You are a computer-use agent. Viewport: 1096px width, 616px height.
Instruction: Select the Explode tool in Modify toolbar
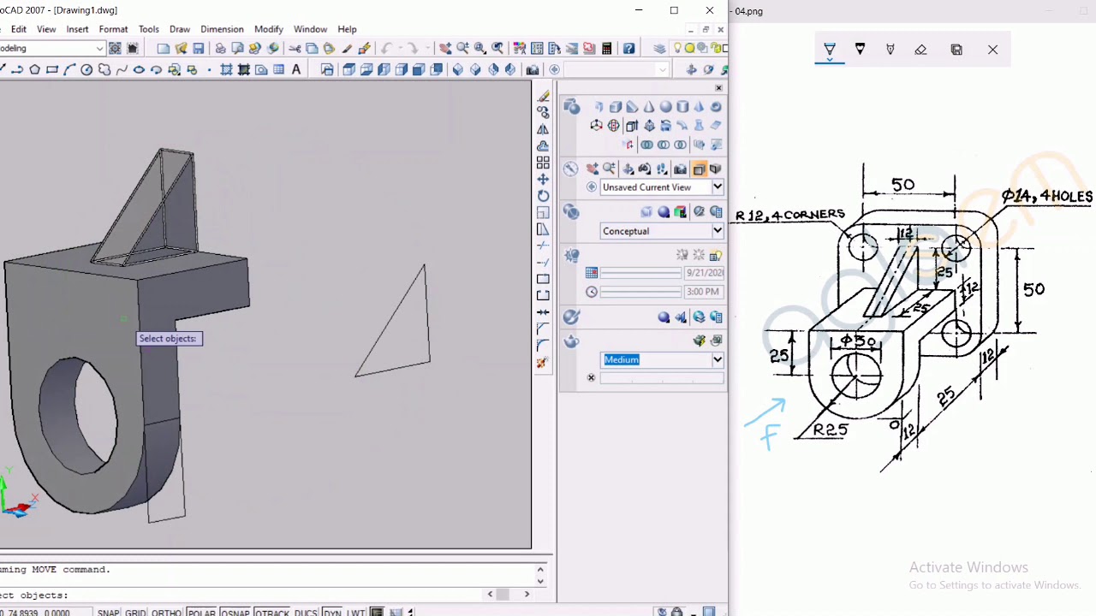tap(543, 362)
